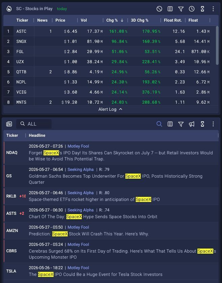Screen dimensions: 222x283
Task: Click the clock icon in scanner toolbar
Action: 192,9
